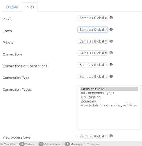Click the info icon beside Users dropdown

(111, 30)
